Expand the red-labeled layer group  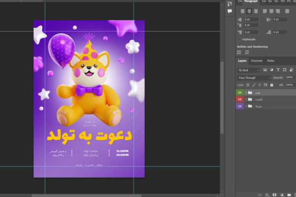(x=246, y=99)
